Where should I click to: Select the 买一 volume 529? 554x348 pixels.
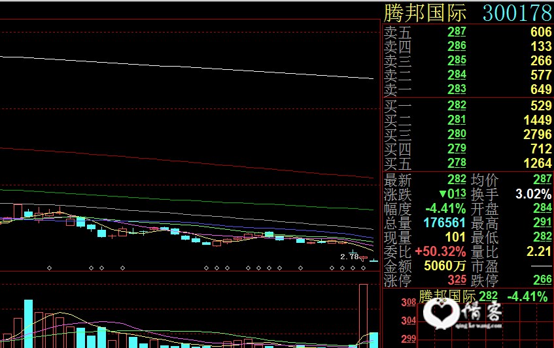pos(541,106)
